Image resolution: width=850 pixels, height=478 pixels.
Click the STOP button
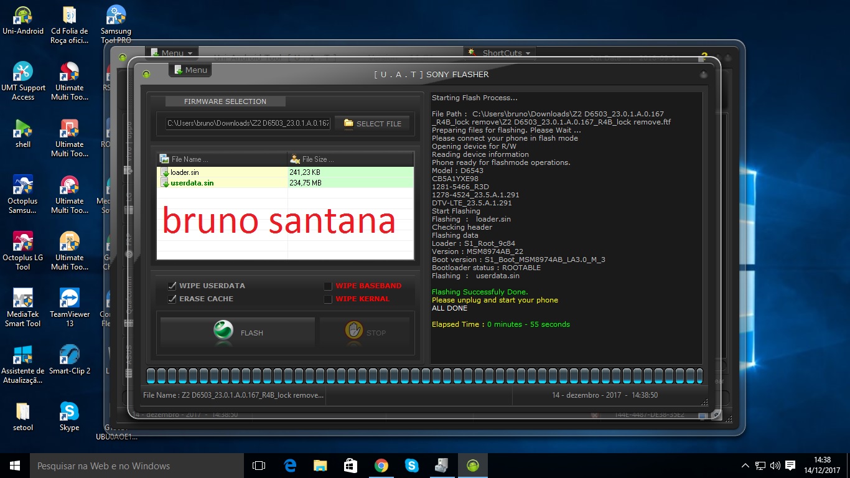pos(365,332)
